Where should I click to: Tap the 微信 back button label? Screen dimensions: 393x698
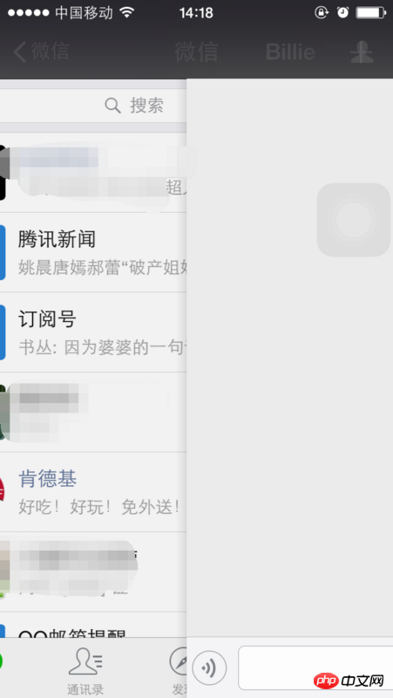(50, 51)
